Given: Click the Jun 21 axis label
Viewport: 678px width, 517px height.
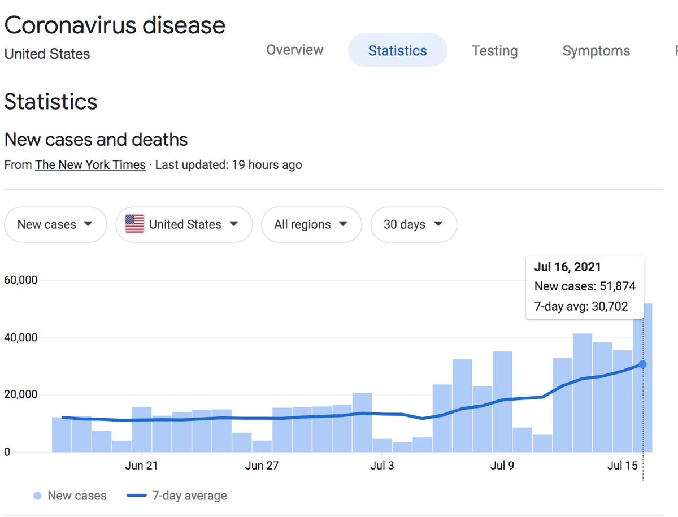Looking at the screenshot, I should (x=141, y=466).
